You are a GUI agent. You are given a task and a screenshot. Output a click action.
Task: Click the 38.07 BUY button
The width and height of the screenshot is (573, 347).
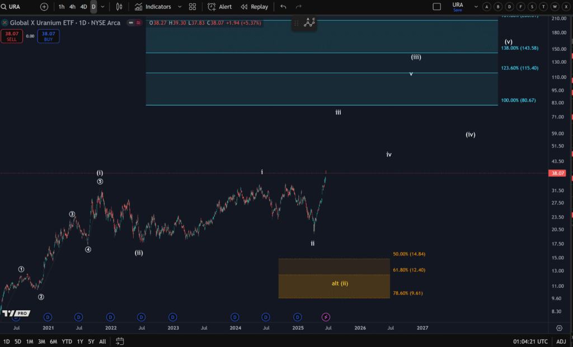coord(48,36)
